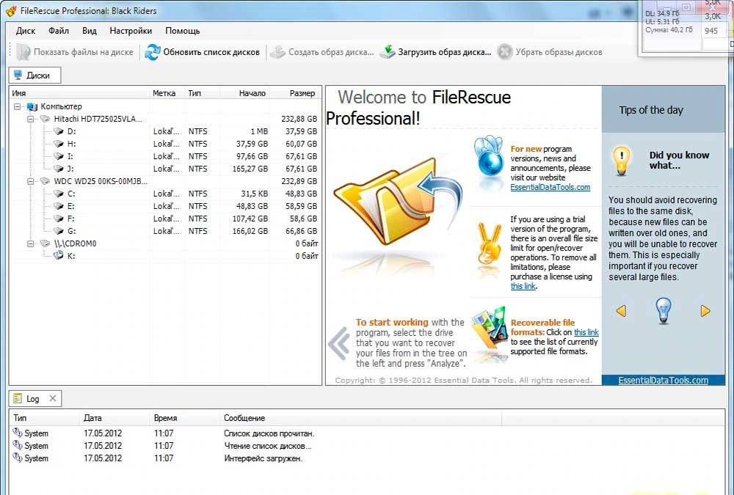Show previous tip with left arrow

click(x=621, y=311)
